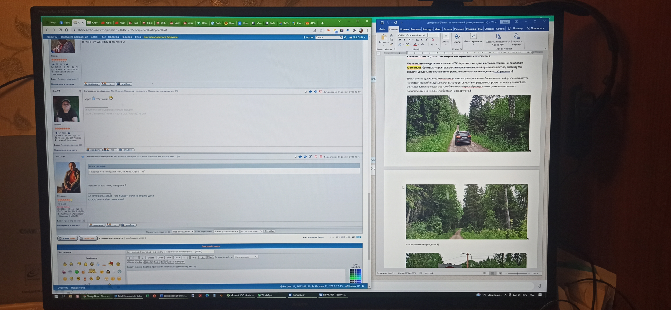Toggle the forum editor B bold button
The height and width of the screenshot is (310, 671).
pyautogui.click(x=129, y=258)
